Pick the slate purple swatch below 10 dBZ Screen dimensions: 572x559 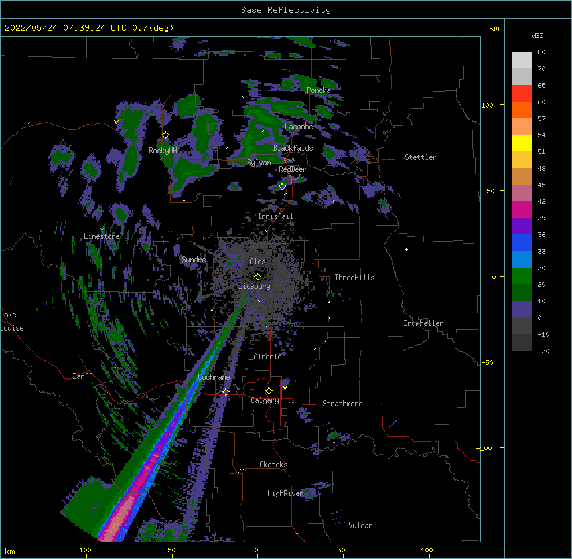point(522,309)
